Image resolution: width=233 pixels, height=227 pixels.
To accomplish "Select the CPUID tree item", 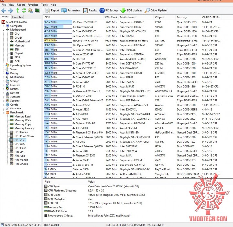I will click(x=16, y=38).
